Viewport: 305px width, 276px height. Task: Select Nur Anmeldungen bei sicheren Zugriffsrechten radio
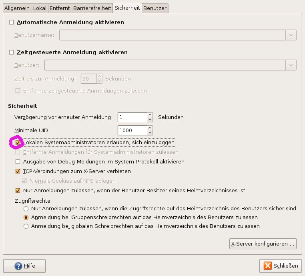(x=26, y=209)
